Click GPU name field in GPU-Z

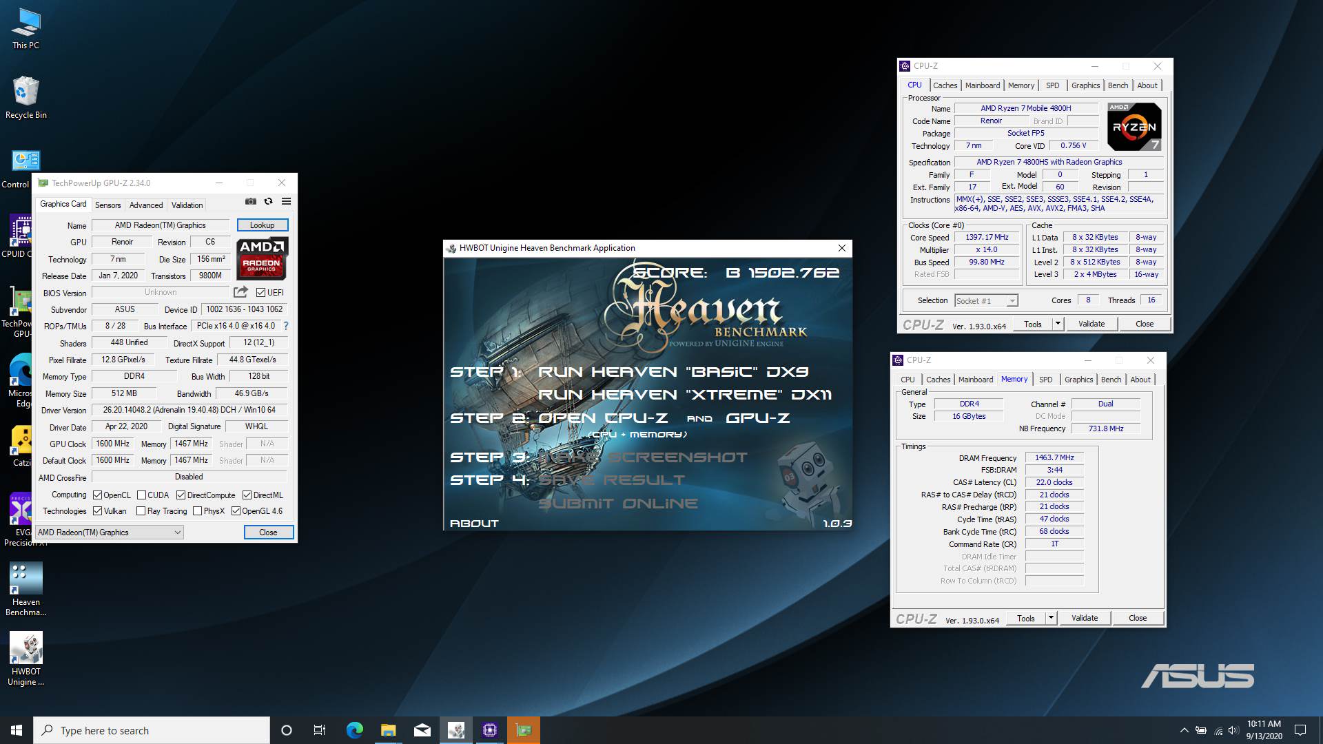(x=161, y=225)
